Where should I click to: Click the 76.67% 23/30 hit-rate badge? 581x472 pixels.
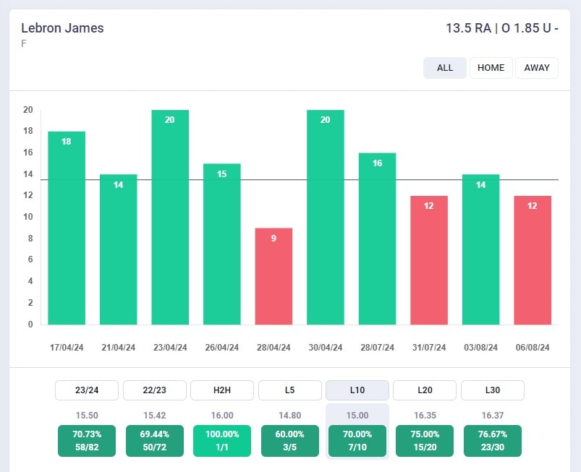[493, 440]
